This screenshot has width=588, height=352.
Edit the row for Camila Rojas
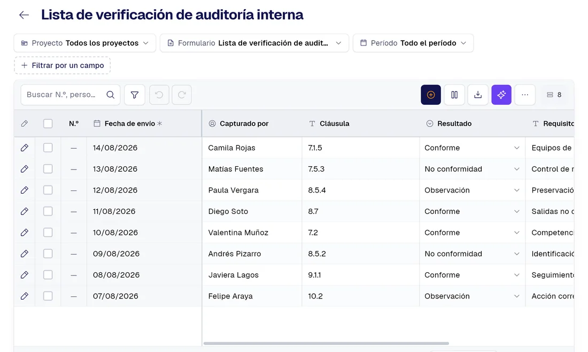pos(25,148)
